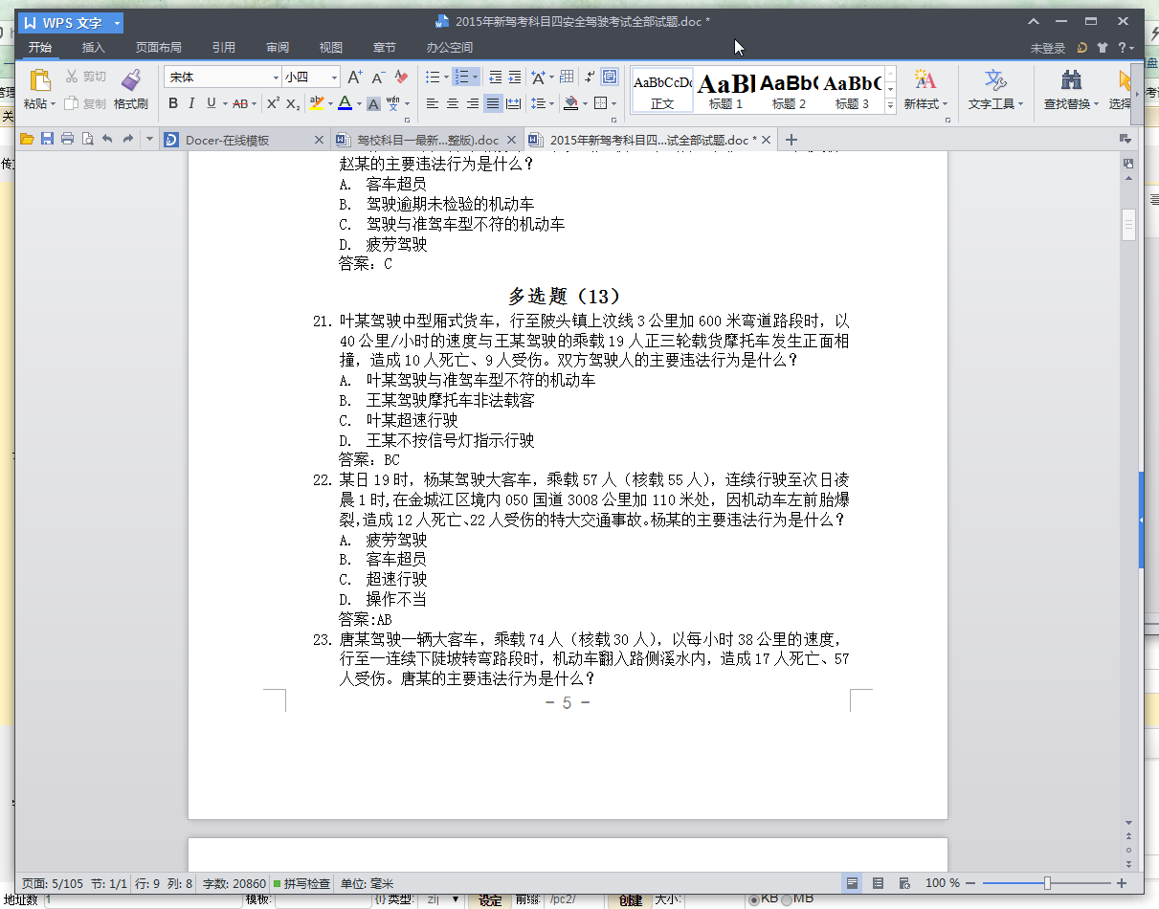Expand the font color dropdown arrow
The width and height of the screenshot is (1159, 909).
pyautogui.click(x=359, y=104)
